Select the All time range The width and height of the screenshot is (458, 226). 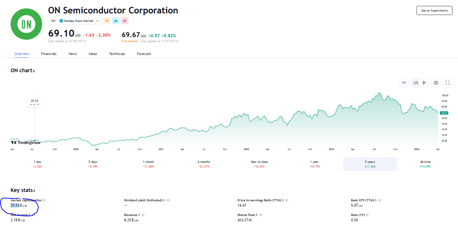(425, 164)
